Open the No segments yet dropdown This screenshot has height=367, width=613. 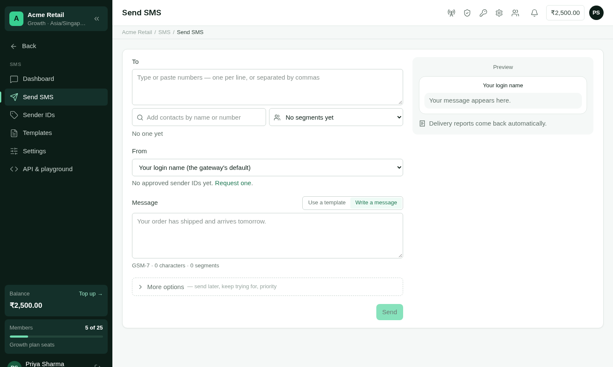point(336,117)
